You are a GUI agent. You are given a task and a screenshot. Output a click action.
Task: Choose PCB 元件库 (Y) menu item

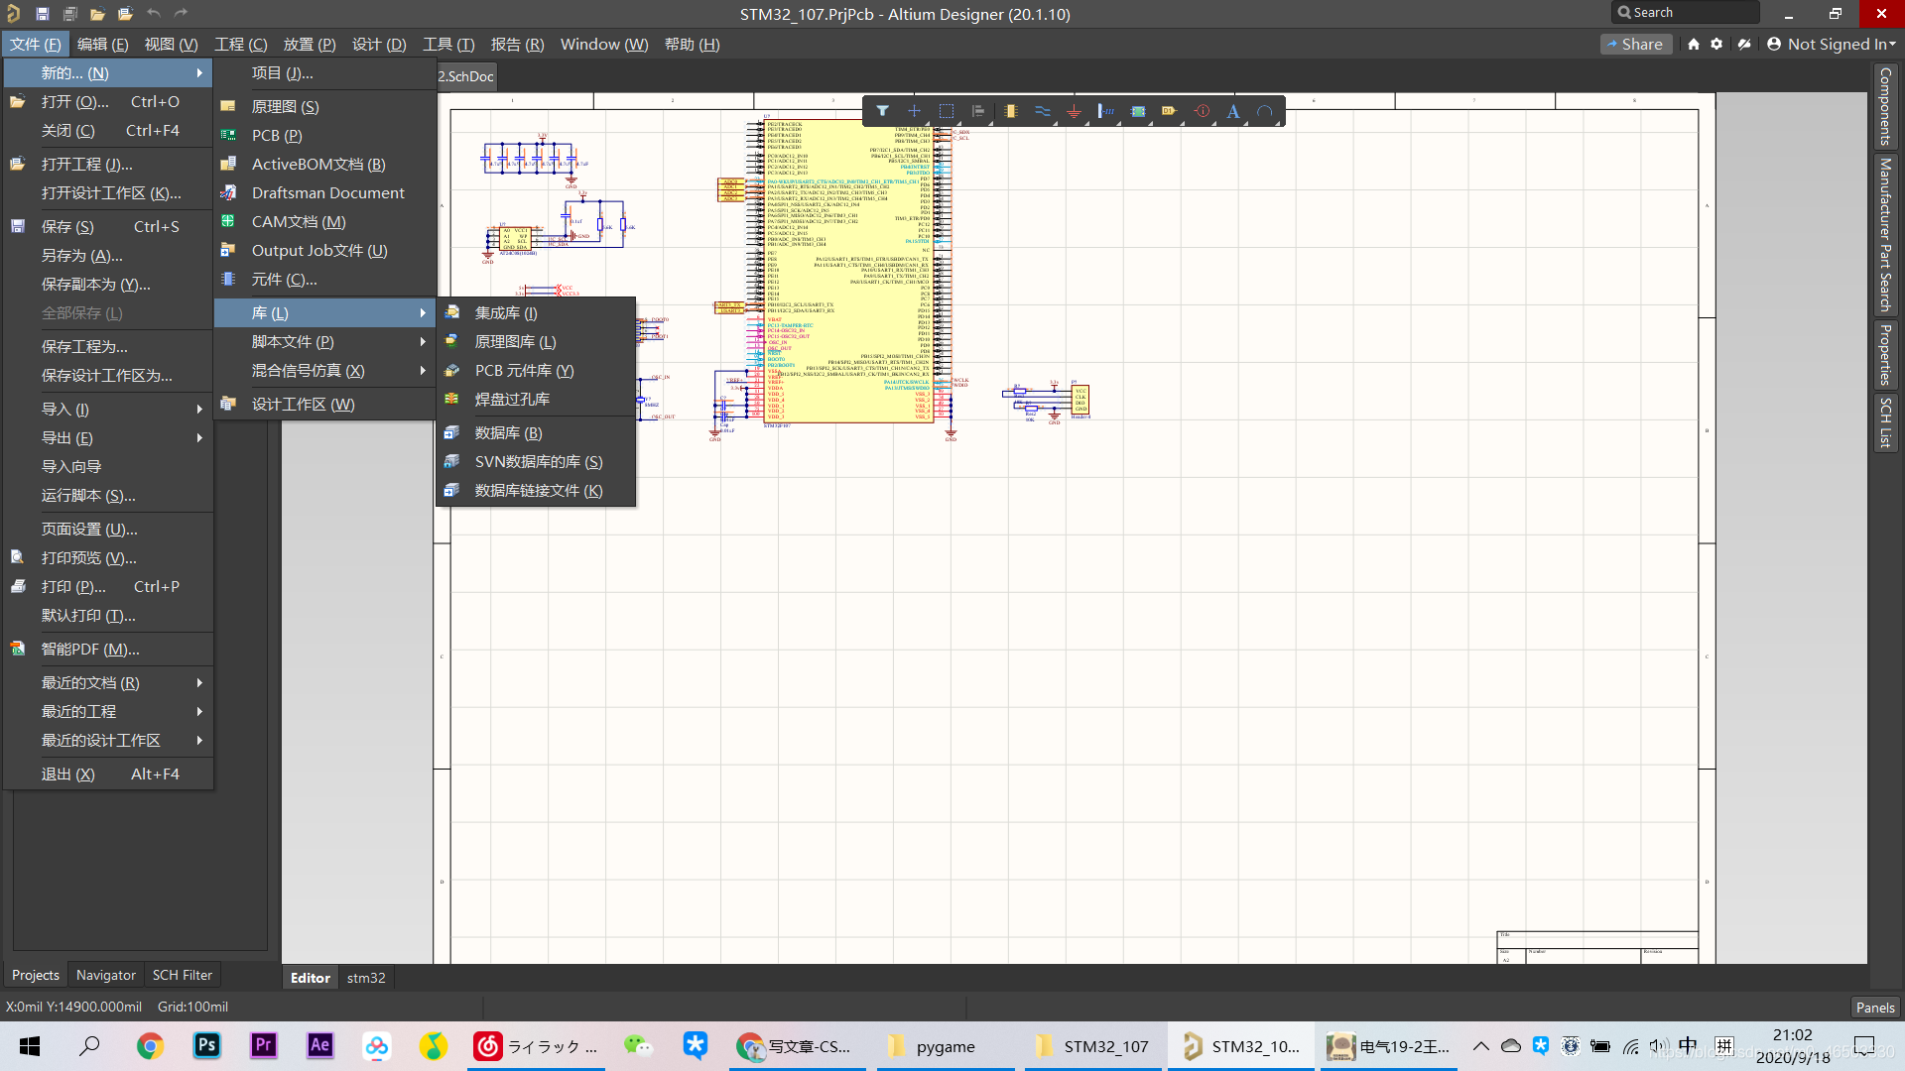[536, 371]
